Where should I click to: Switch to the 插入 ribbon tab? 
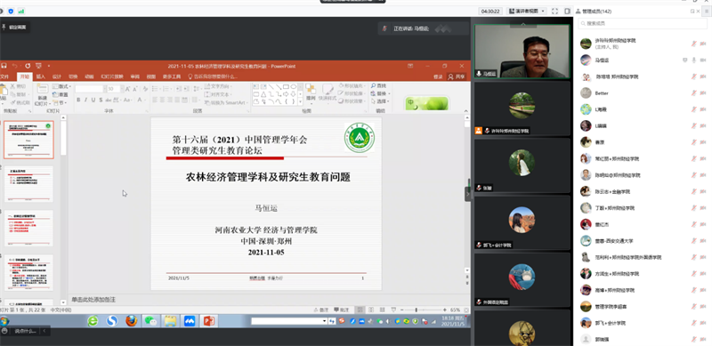coord(41,76)
